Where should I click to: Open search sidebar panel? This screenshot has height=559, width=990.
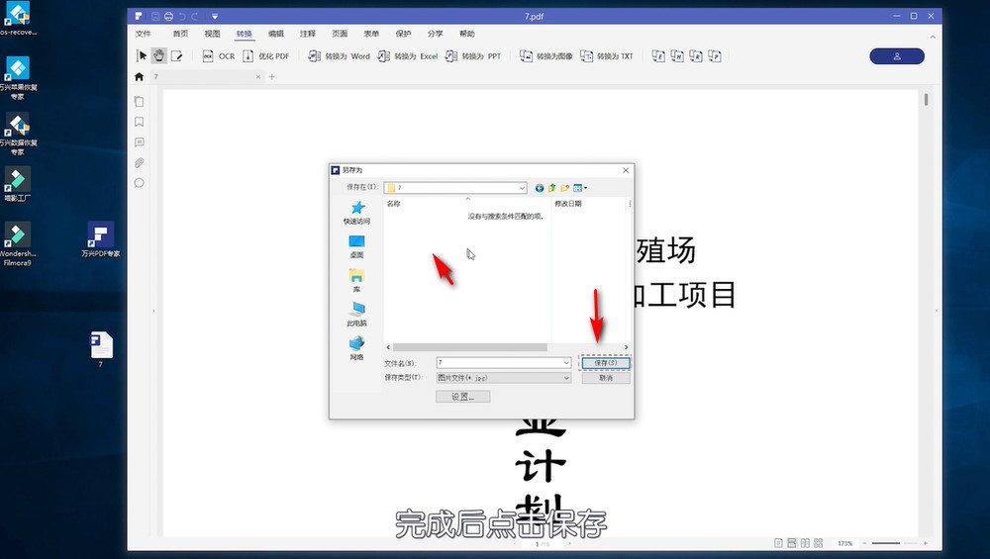139,183
